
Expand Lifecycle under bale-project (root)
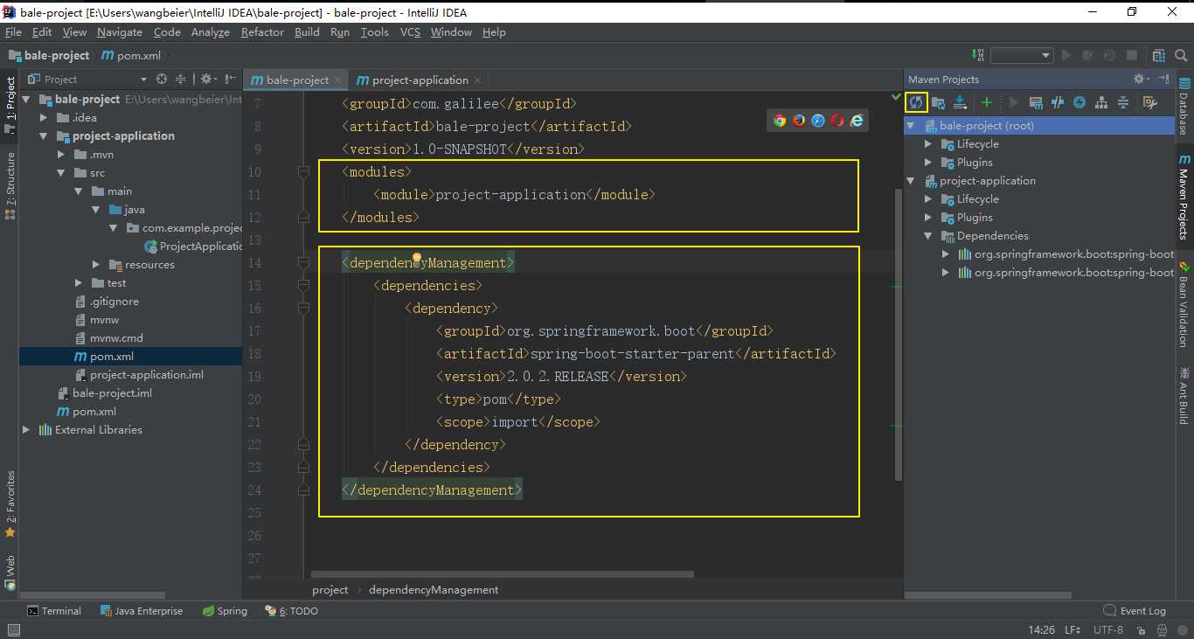coord(928,143)
